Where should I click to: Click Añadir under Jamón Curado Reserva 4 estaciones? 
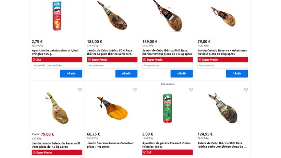[237, 74]
